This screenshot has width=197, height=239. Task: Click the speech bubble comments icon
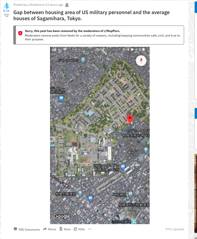15,229
